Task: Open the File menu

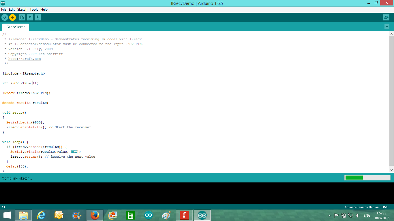Action: (4, 9)
